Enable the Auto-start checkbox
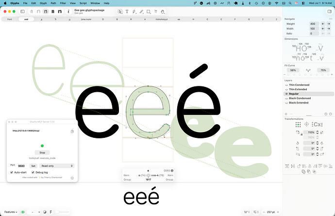The height and width of the screenshot is (216, 335). click(x=12, y=172)
